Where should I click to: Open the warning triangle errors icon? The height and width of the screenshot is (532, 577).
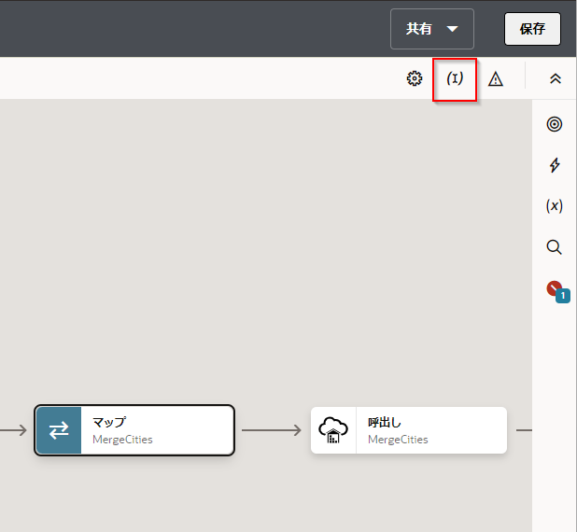496,79
